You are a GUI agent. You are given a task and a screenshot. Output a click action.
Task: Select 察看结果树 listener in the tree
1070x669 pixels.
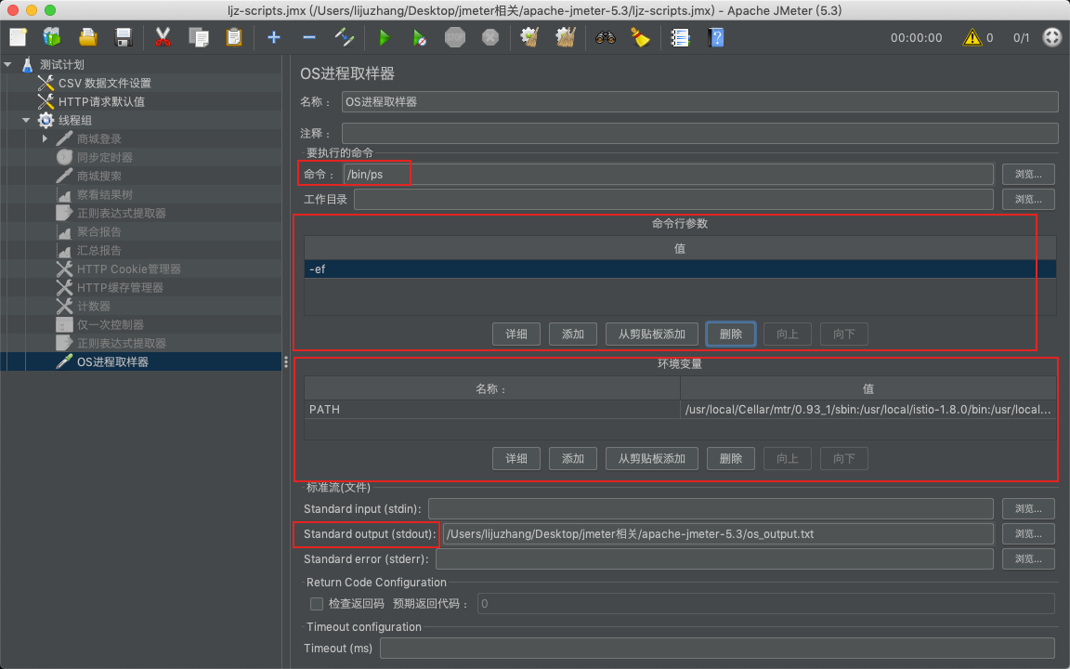[x=104, y=194]
